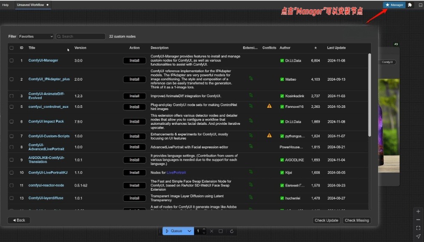Screen dimensions: 424x242
Task: Click the refresh icon next to Queue
Action: click(232, 231)
